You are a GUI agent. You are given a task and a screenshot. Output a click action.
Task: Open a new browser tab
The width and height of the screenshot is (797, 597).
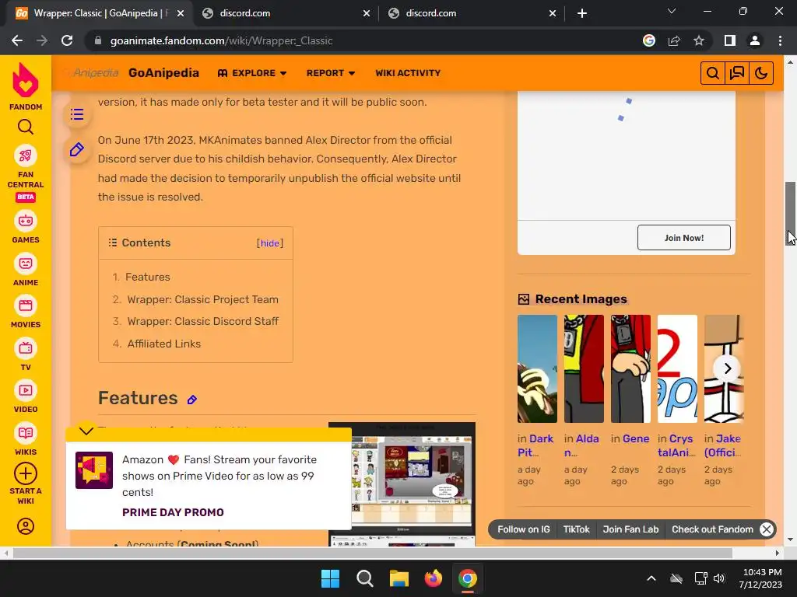pyautogui.click(x=582, y=13)
